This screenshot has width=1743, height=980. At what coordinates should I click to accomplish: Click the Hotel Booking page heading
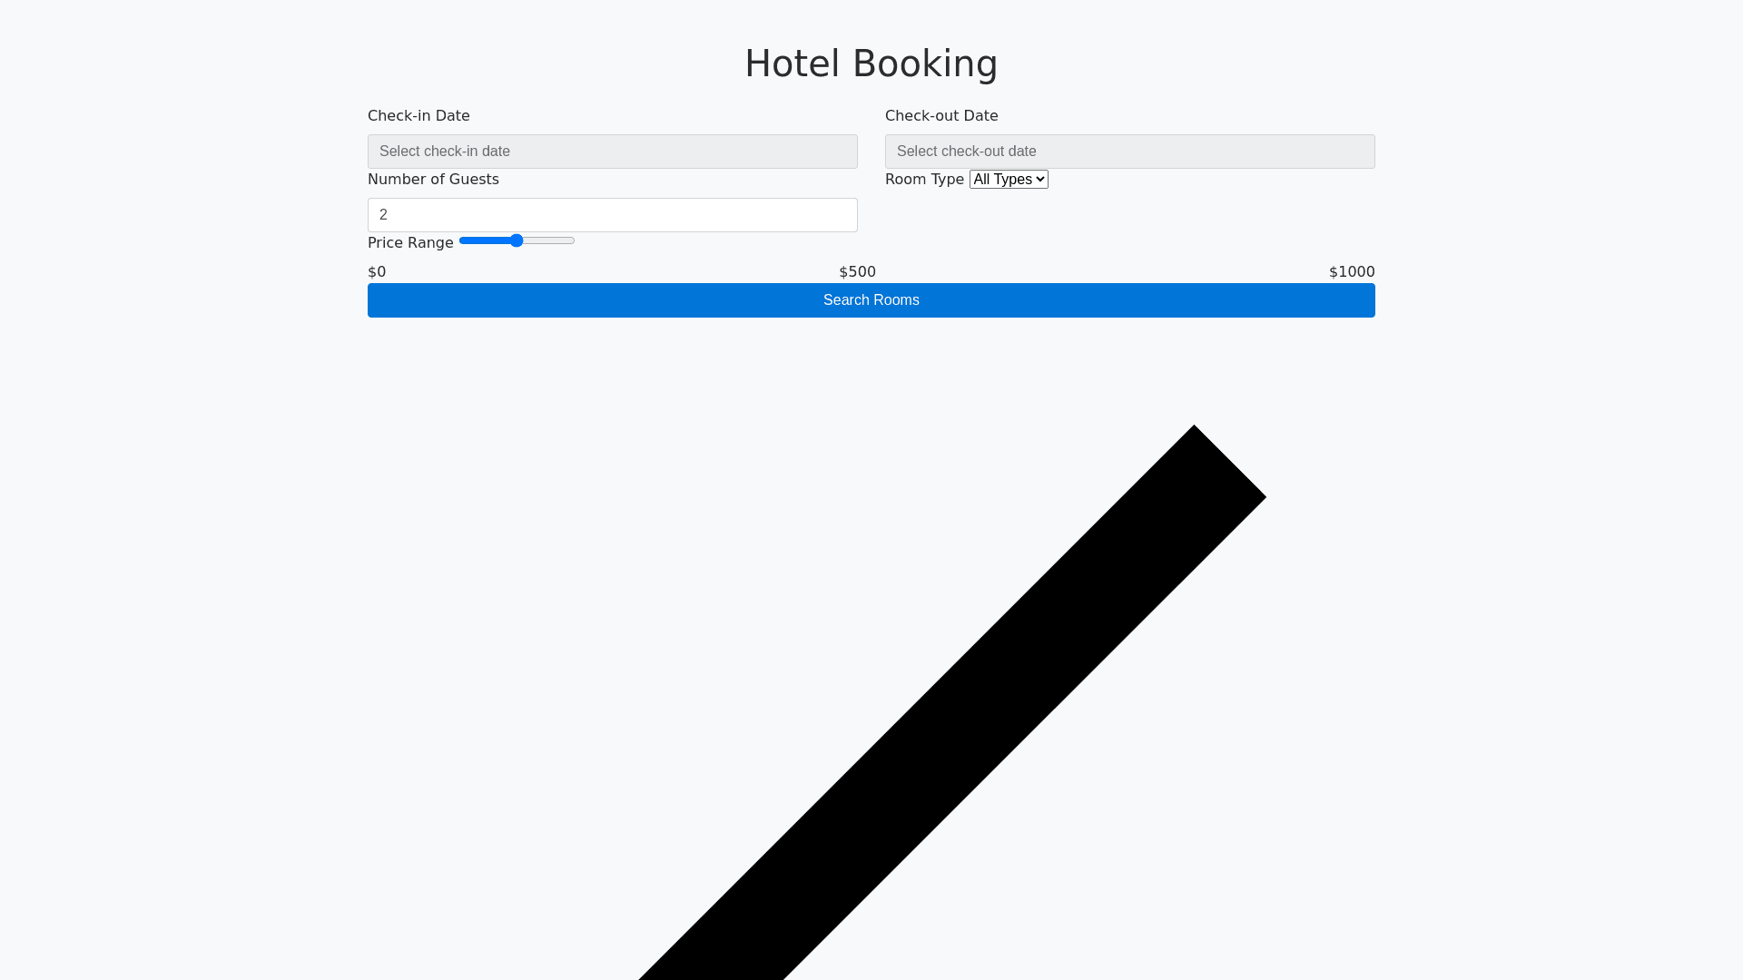[x=871, y=64]
